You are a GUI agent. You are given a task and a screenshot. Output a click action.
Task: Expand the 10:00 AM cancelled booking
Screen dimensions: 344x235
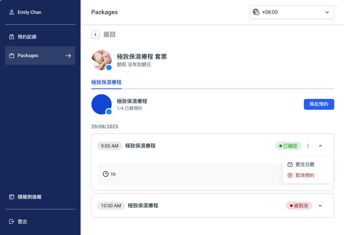point(320,205)
